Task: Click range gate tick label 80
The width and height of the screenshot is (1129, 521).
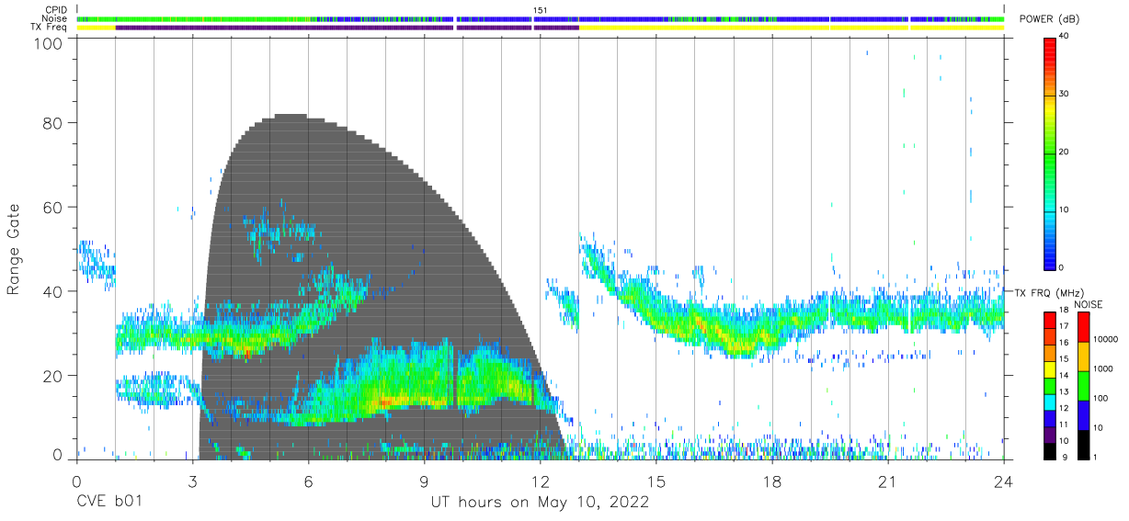Action: 54,123
